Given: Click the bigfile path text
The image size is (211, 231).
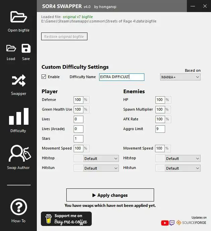Looking at the screenshot, I should click(99, 21).
